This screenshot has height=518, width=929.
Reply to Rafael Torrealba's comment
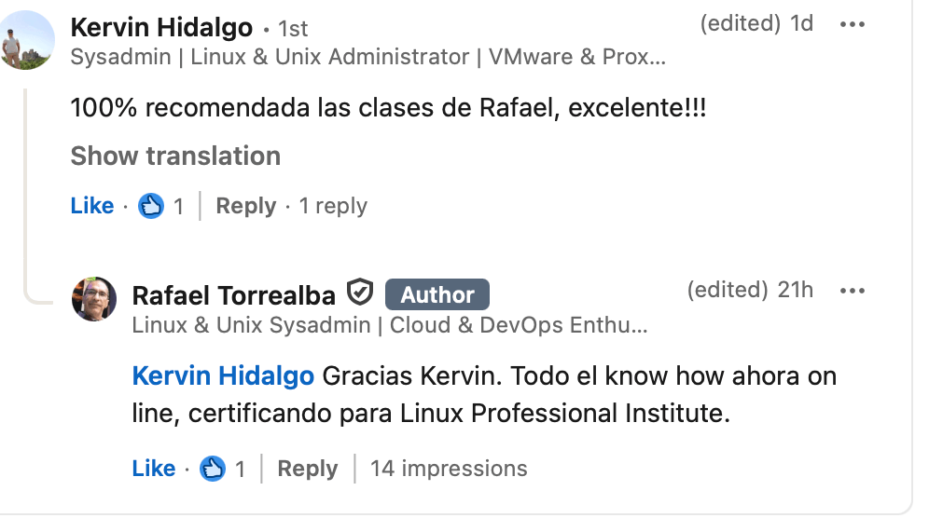(307, 469)
